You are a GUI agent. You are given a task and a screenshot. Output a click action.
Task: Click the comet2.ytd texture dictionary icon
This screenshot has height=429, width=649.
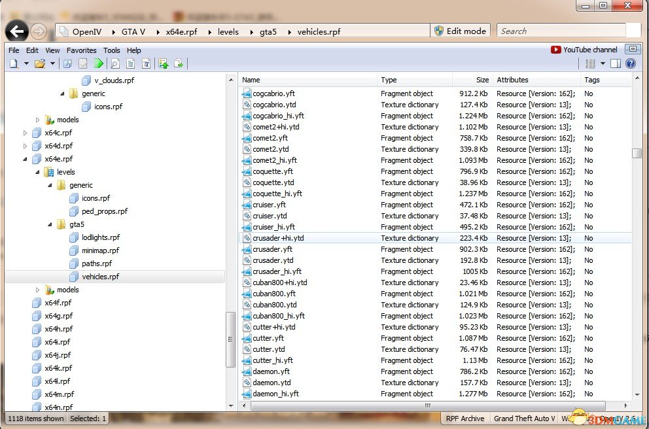tap(247, 149)
